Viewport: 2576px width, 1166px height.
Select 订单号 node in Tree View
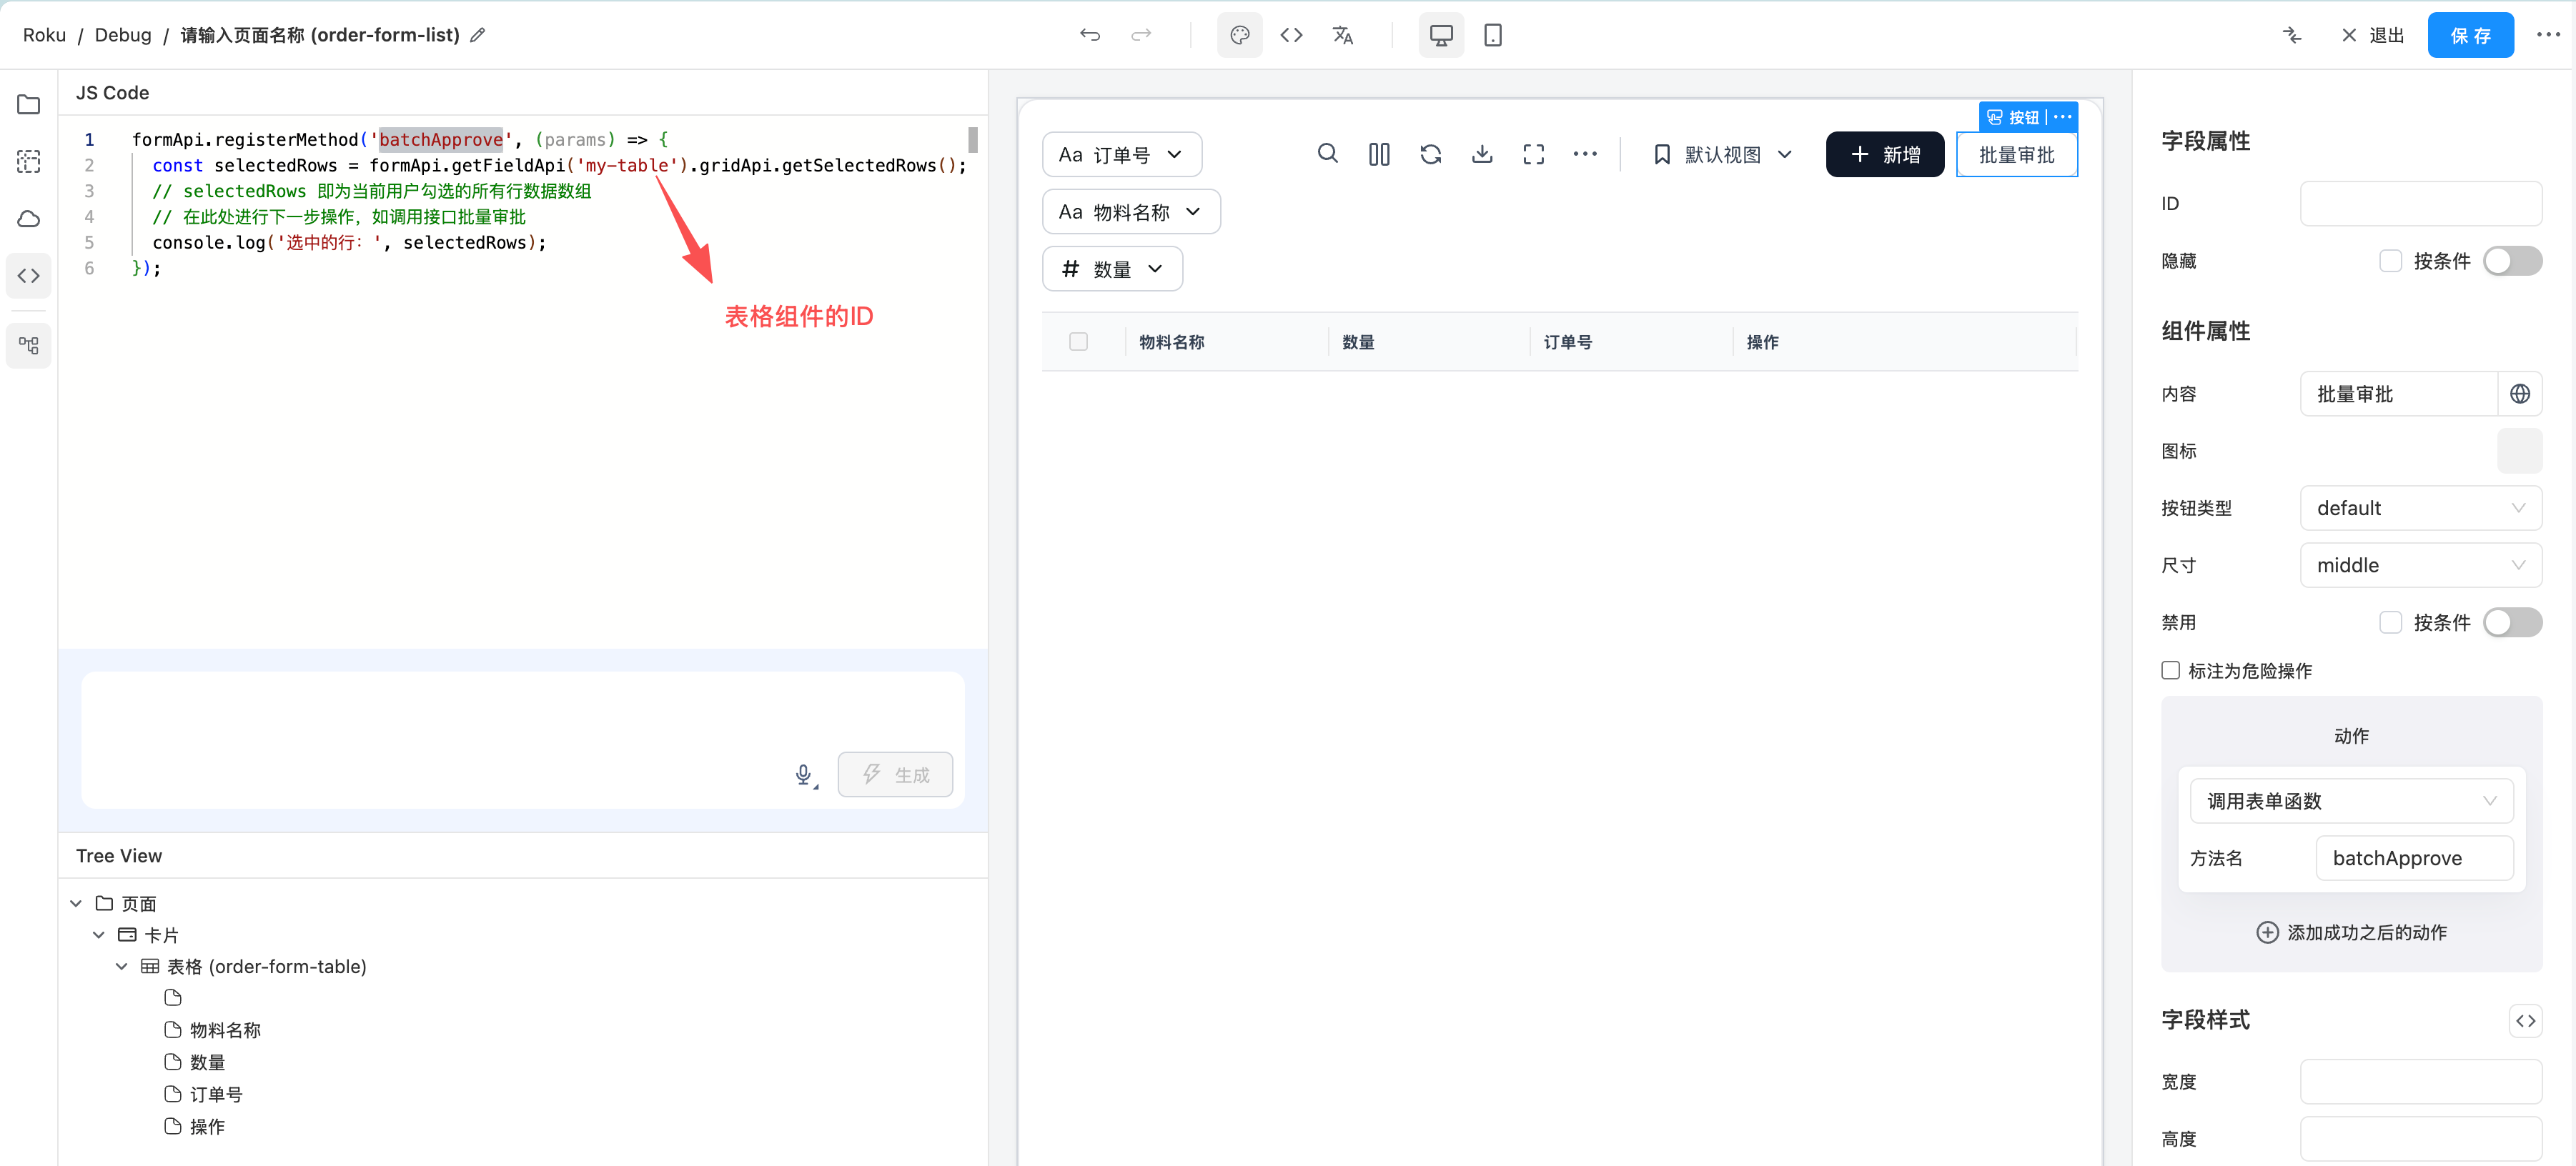pos(216,1095)
